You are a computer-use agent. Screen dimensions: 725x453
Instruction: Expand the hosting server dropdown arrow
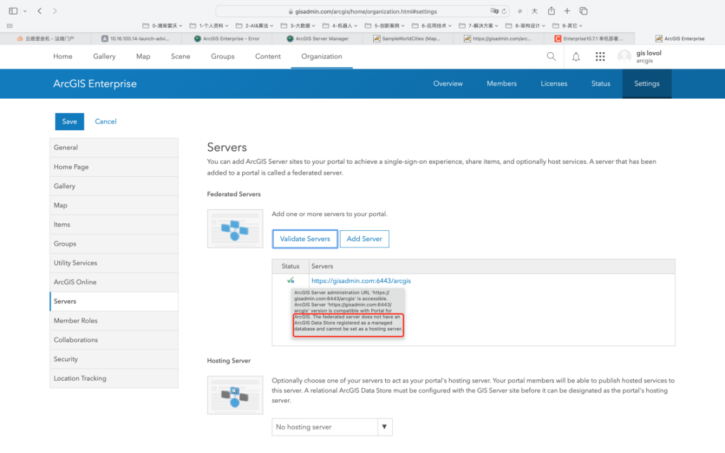point(385,427)
